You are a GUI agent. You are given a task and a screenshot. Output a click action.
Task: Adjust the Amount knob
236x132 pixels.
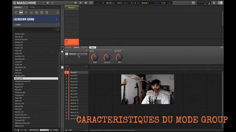107,57
